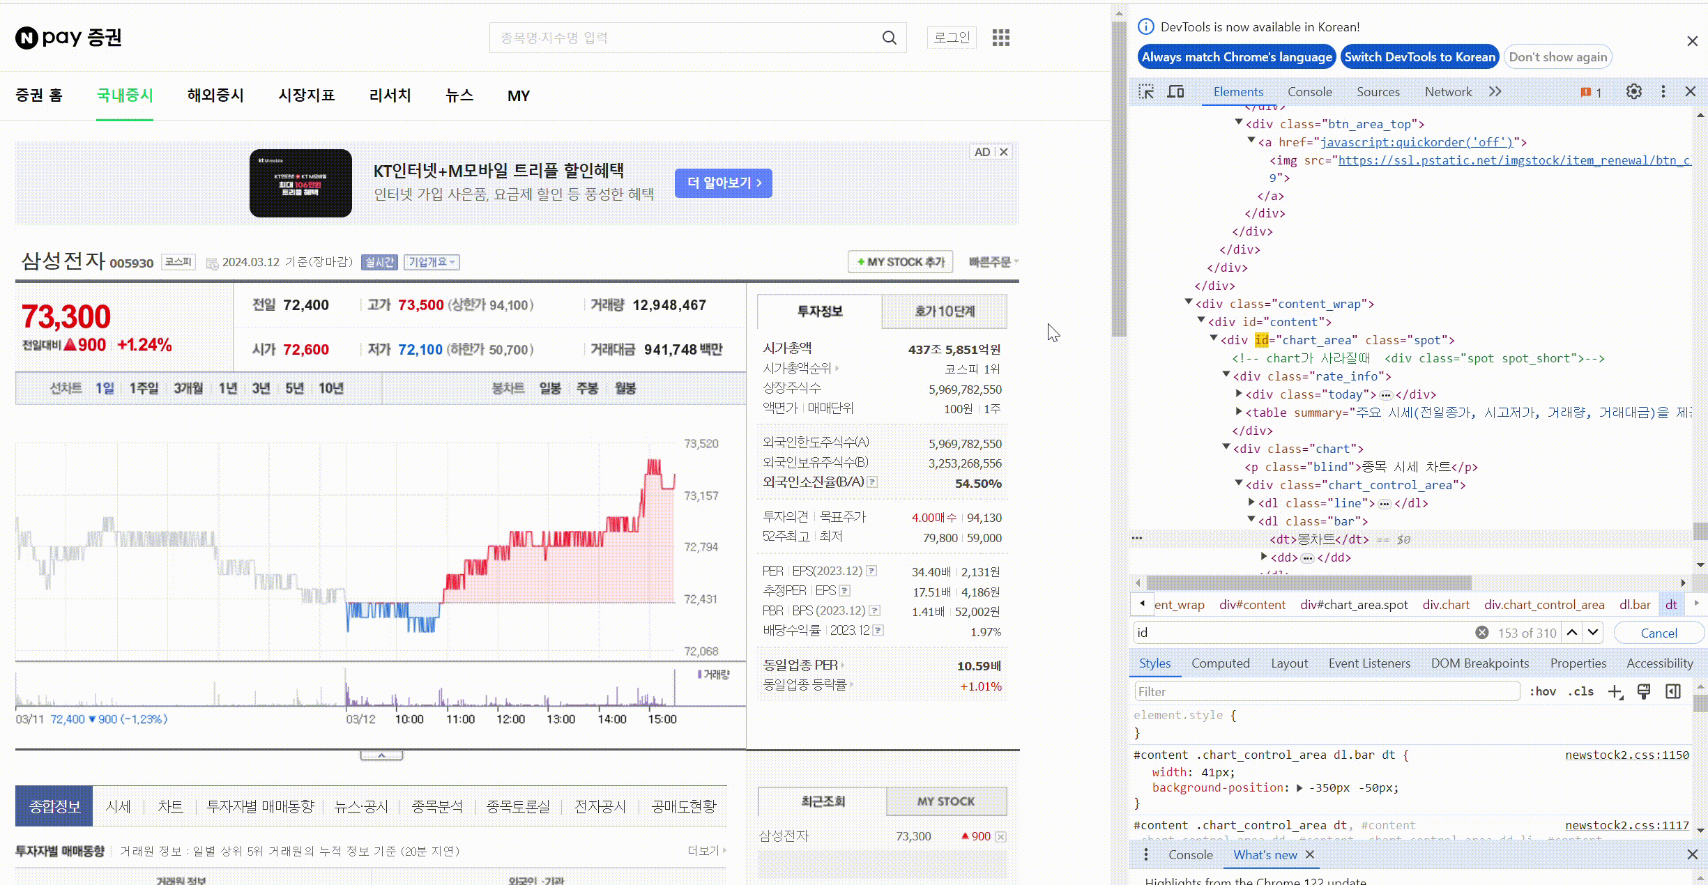Toggle the device toolbar icon
Screen dimensions: 1708x885
tap(1176, 92)
